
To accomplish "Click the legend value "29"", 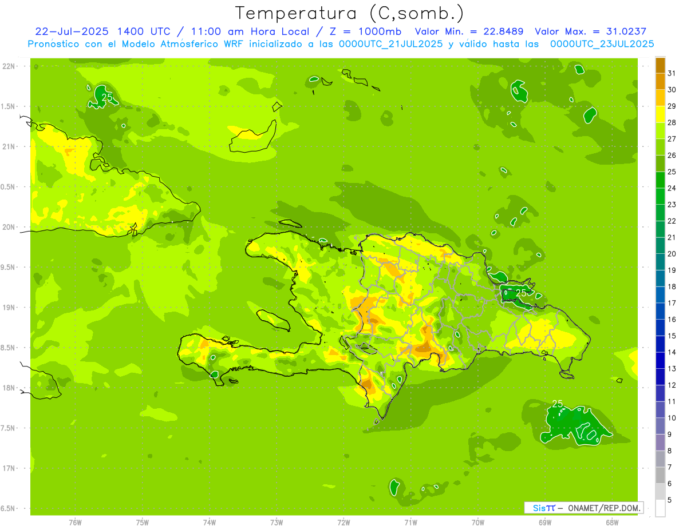I will [x=672, y=106].
